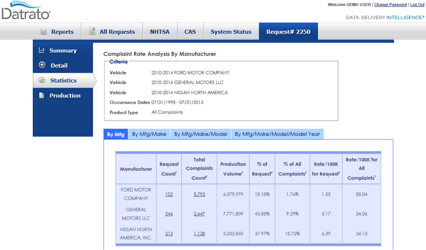The width and height of the screenshot is (426, 250).
Task: Click Ford production volume 6,579,979
Action: (x=233, y=194)
